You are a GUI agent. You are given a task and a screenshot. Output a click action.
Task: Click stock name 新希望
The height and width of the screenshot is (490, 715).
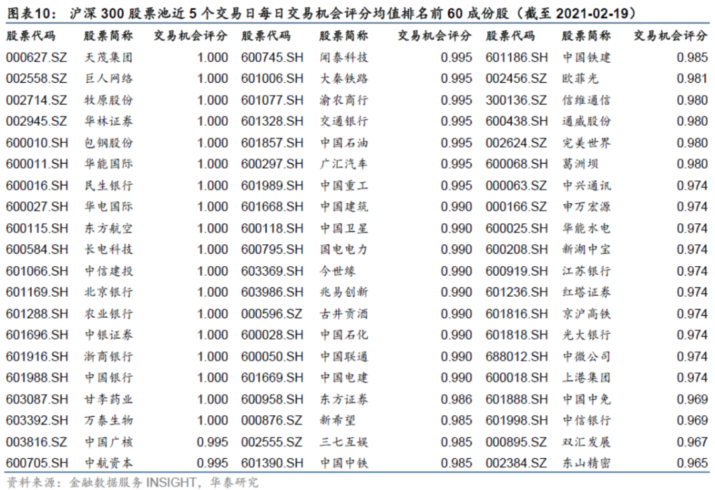point(338,420)
